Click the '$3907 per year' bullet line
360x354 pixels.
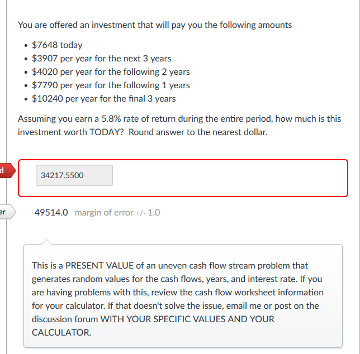coord(101,59)
